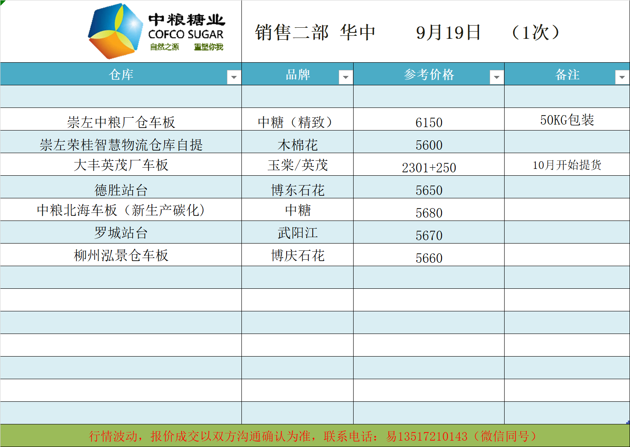Click the 中粮北海车板（新生产碳化) cell
This screenshot has height=447, width=630.
(121, 210)
